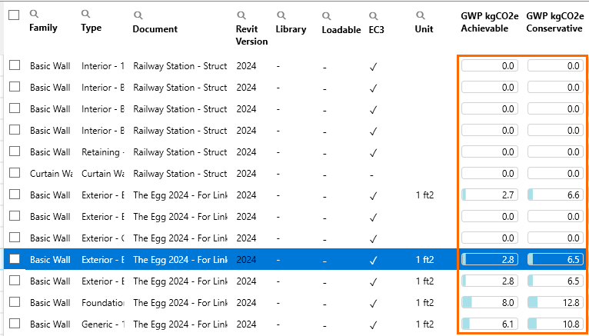589x336 pixels.
Task: Click the search icon above Type column
Action: click(85, 15)
